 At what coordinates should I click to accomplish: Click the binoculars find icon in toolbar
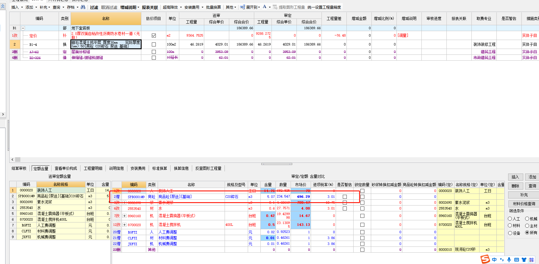pyautogui.click(x=83, y=7)
